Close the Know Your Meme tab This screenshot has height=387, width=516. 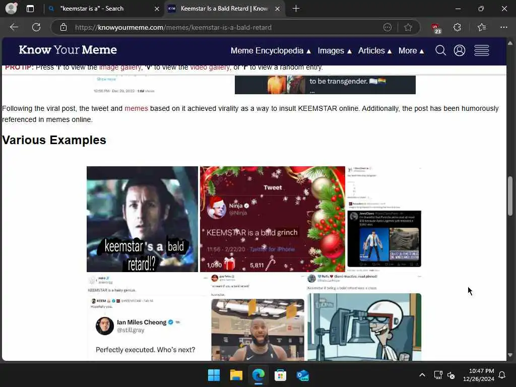coord(278,9)
